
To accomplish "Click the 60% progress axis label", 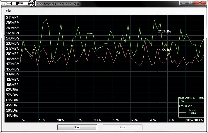I will (x=134, y=120).
